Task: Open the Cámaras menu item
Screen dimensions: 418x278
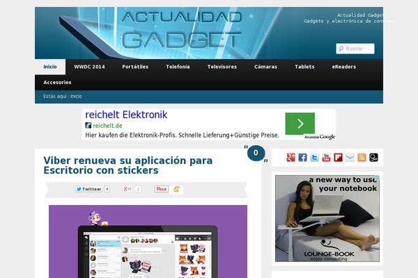Action: 266,67
